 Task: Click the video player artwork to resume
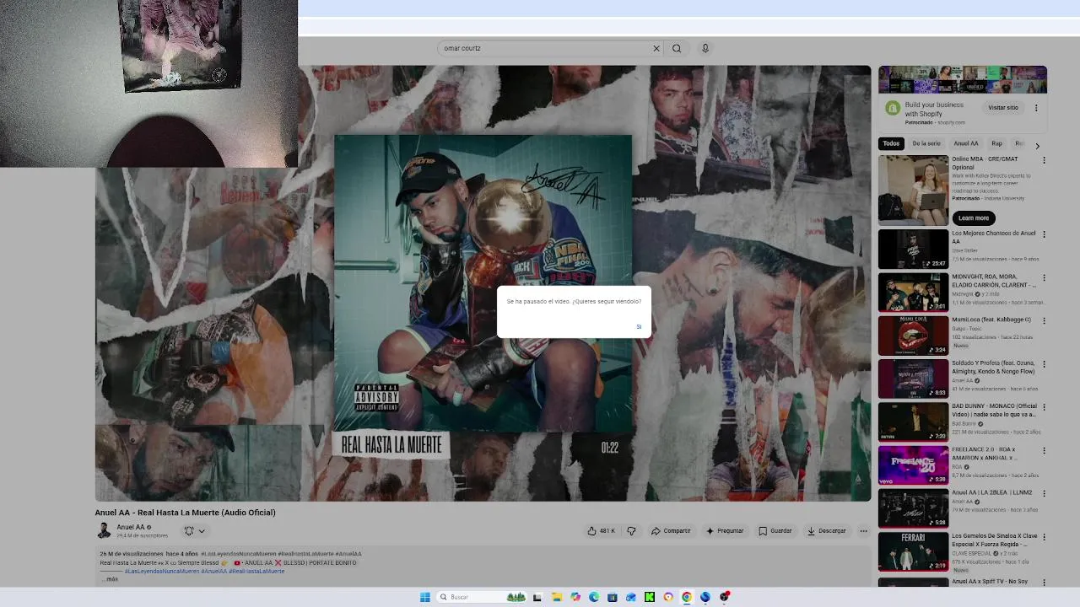coord(483,283)
